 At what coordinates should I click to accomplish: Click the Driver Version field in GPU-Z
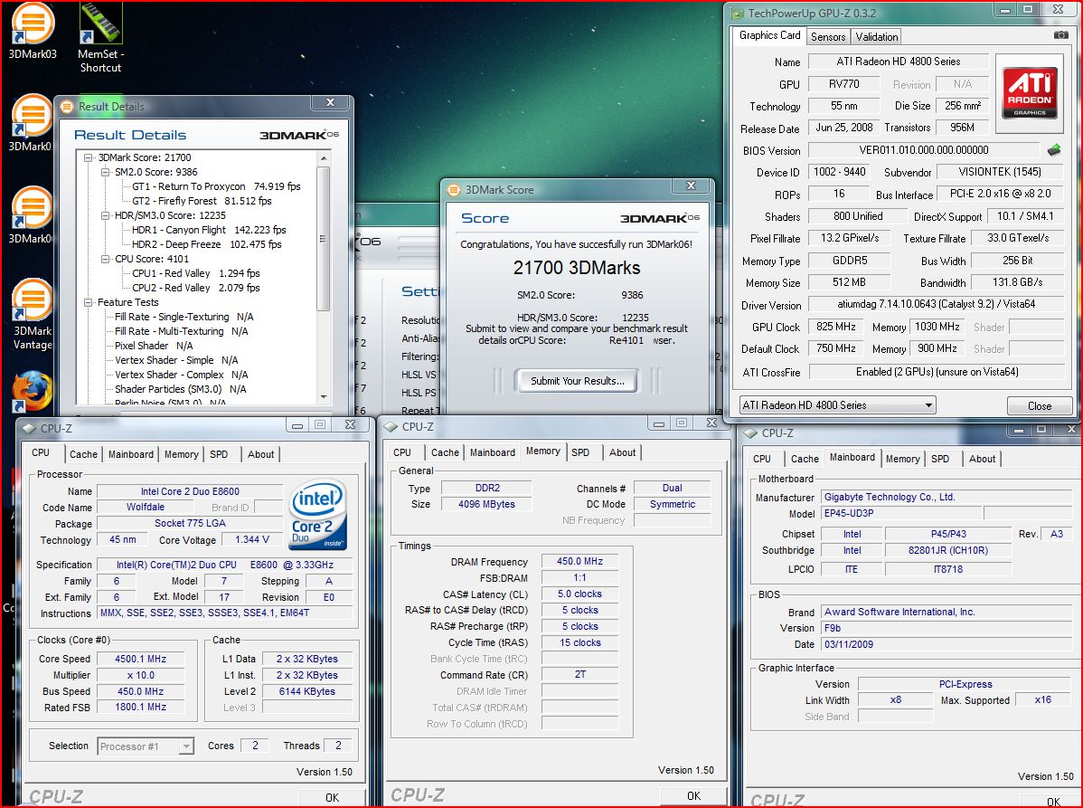(x=936, y=304)
